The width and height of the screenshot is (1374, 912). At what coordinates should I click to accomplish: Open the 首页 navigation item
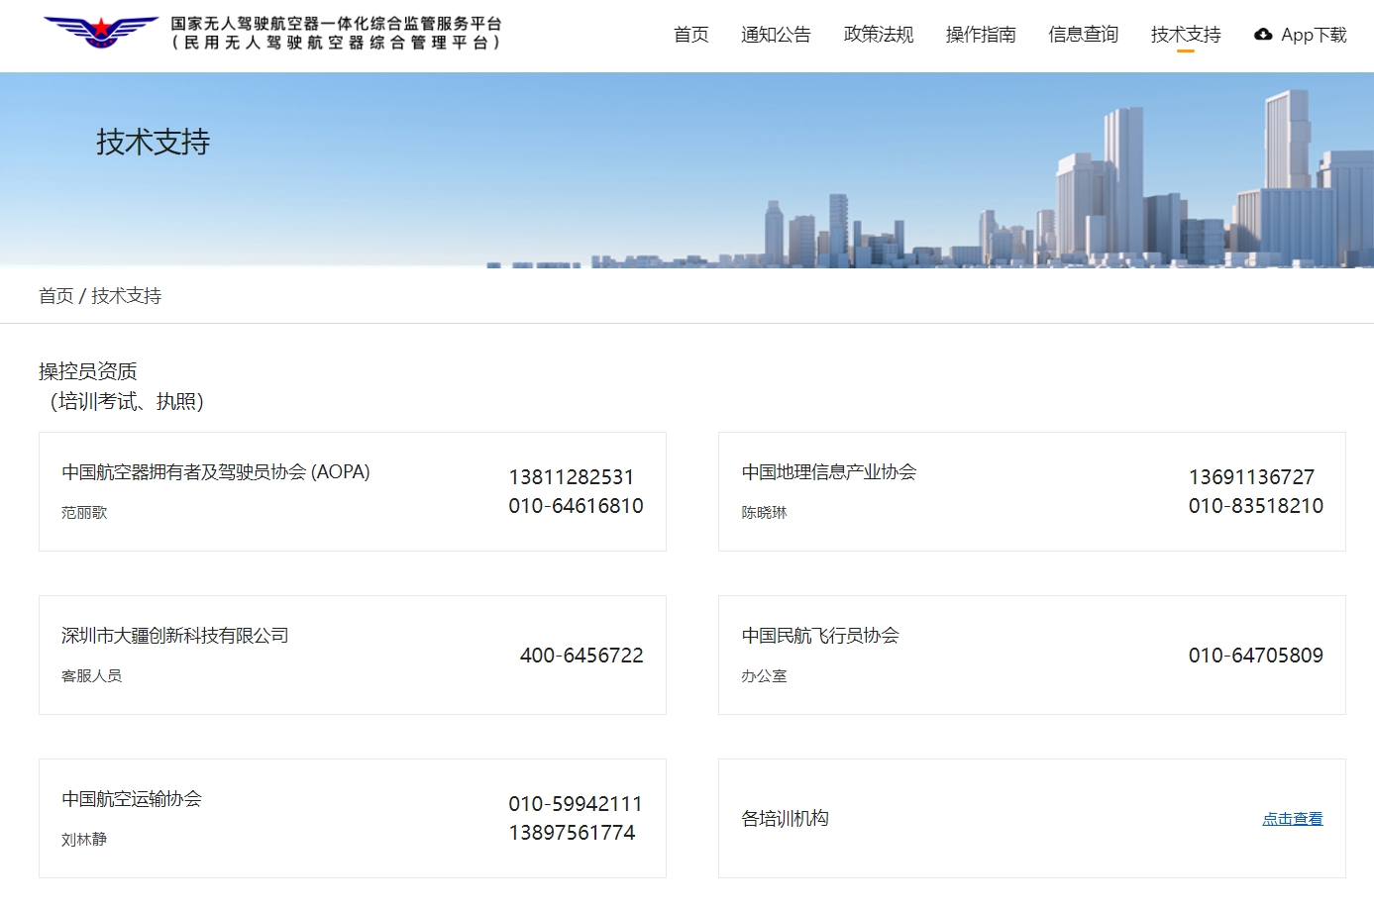[691, 35]
